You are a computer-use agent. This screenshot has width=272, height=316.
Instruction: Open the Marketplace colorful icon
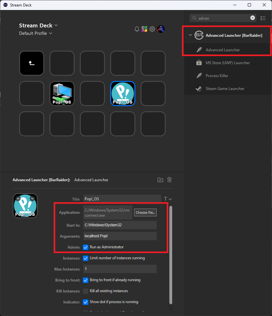coord(144,29)
